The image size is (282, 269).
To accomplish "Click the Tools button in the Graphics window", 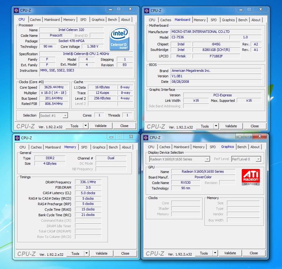I will click(x=204, y=253).
